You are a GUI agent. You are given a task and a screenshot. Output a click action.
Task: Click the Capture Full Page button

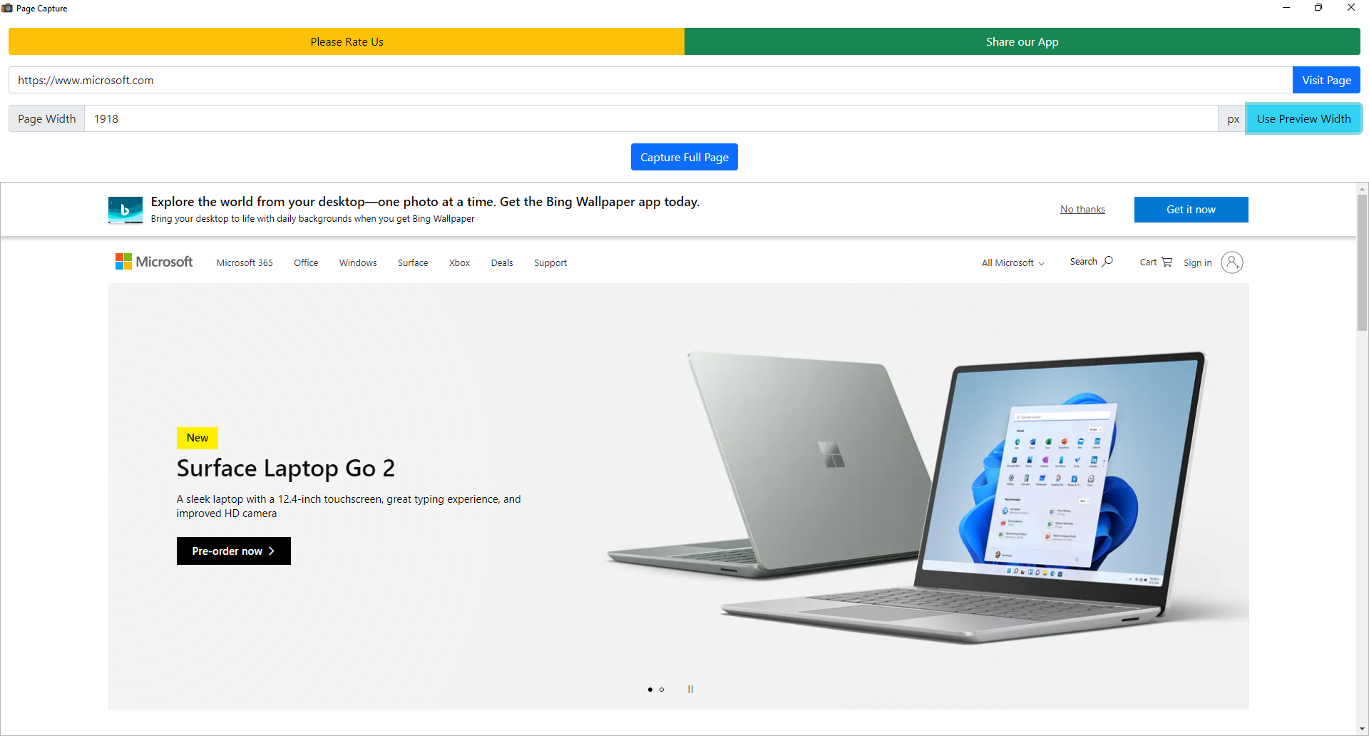coord(684,157)
